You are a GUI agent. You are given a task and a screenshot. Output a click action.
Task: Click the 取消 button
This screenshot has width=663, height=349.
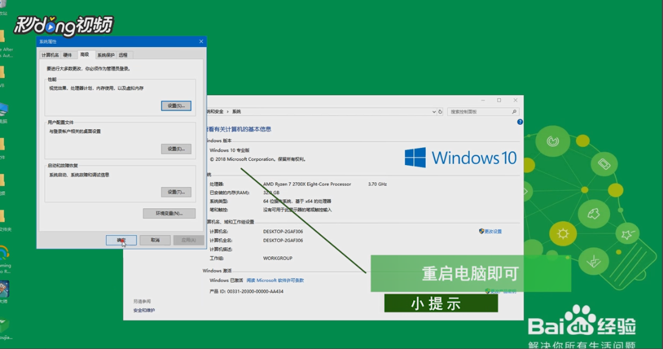[x=155, y=240]
